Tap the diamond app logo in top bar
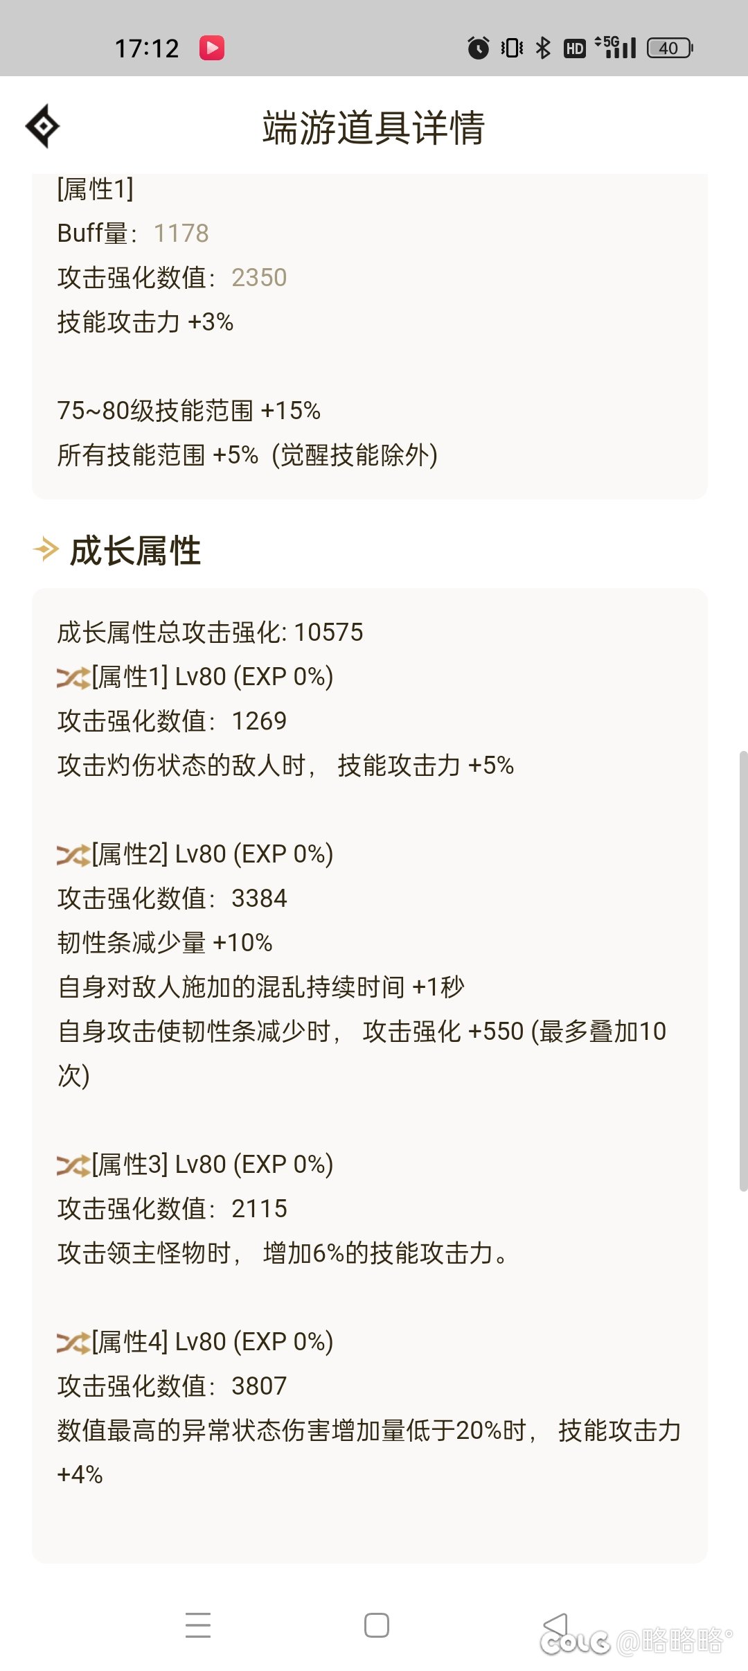 pos(43,127)
